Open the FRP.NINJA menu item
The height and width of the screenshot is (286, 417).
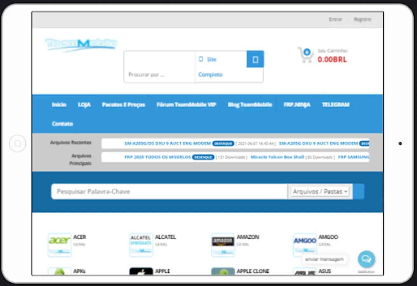[297, 105]
